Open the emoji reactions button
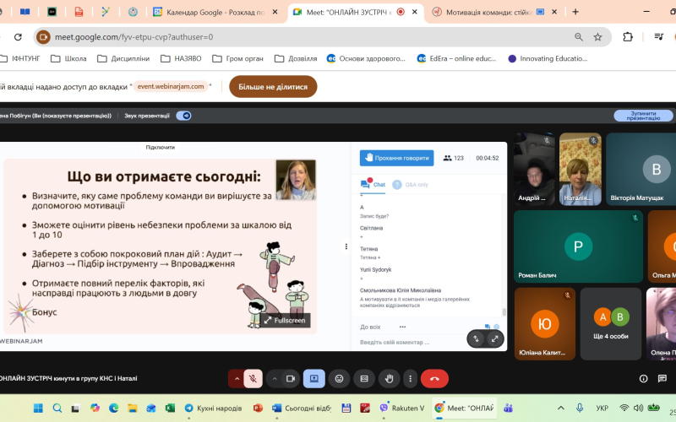676x422 pixels. [x=339, y=379]
